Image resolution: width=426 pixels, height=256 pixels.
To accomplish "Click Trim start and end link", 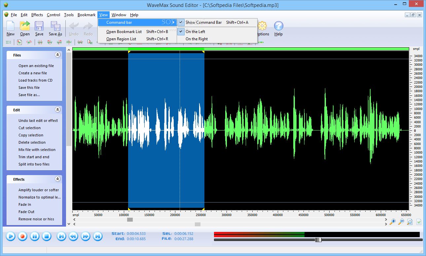I will click(34, 157).
